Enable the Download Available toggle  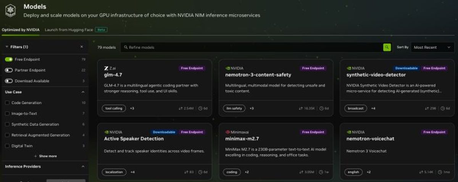[x=9, y=81]
